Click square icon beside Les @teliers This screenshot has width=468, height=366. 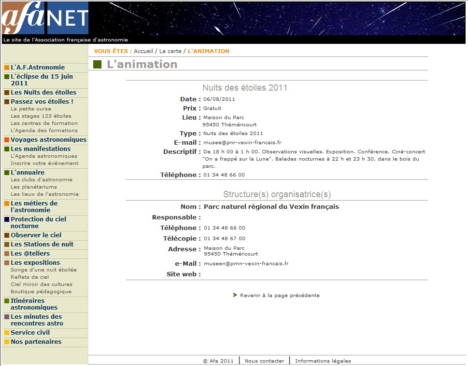pyautogui.click(x=7, y=254)
